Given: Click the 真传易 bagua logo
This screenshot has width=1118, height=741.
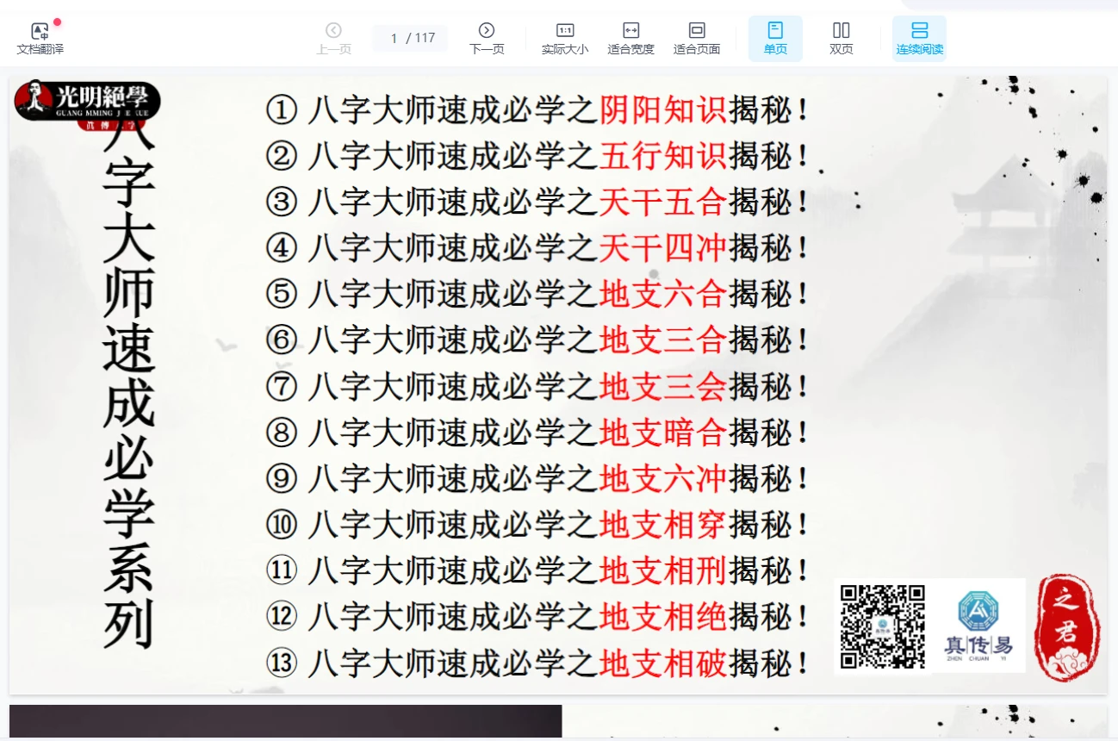Looking at the screenshot, I should (978, 624).
